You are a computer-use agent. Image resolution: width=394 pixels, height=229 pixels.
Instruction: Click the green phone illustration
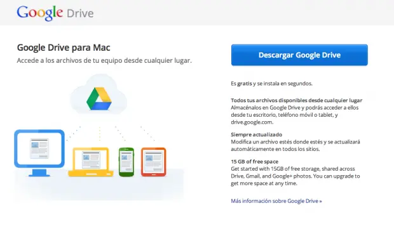click(126, 162)
